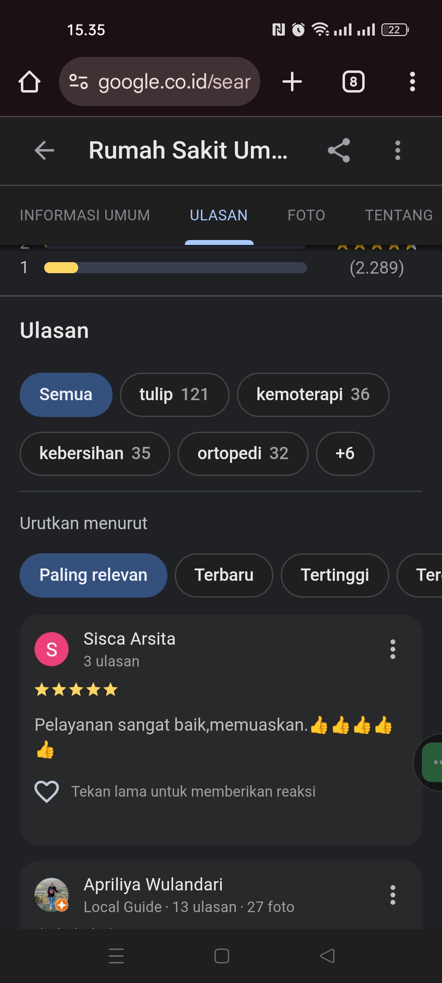This screenshot has height=983, width=442.
Task: Switch to the Informasi Umum tab
Action: click(x=85, y=215)
